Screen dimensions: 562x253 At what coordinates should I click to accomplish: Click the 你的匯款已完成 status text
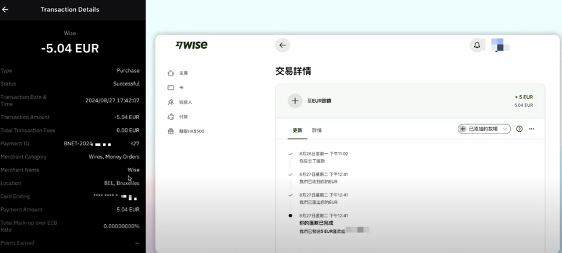(316, 223)
